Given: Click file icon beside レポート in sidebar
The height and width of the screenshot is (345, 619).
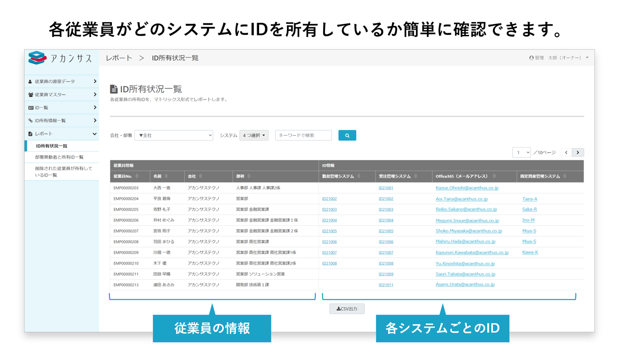Looking at the screenshot, I should click(31, 134).
